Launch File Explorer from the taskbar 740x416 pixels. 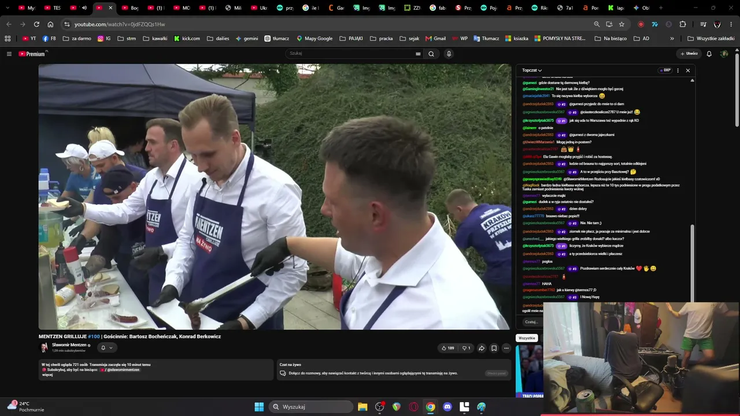pyautogui.click(x=362, y=407)
